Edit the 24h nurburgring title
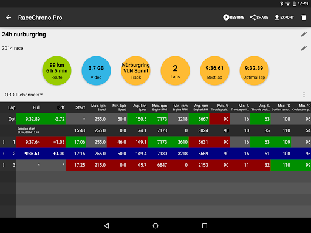This screenshot has width=311, height=233. point(304,34)
